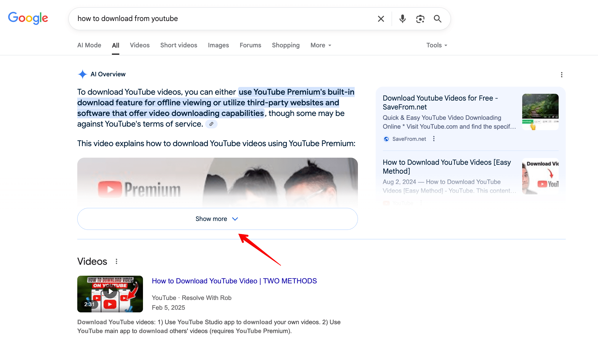Viewport: 598px width, 339px height.
Task: Click inside the search box text
Action: tap(128, 19)
